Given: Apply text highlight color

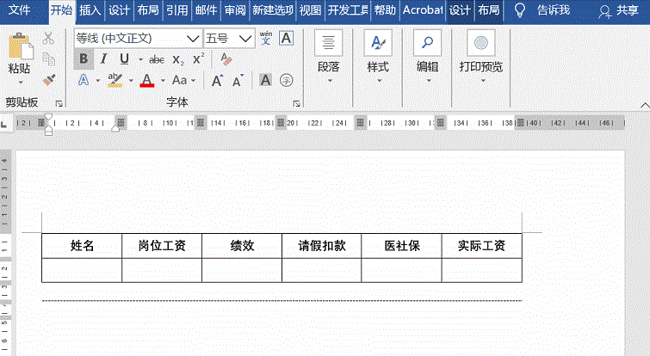Looking at the screenshot, I should (x=115, y=80).
